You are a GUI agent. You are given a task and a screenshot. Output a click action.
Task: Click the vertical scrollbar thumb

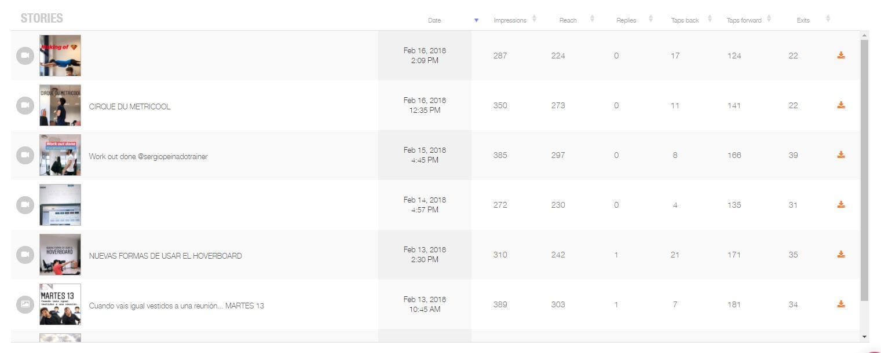[x=864, y=170]
